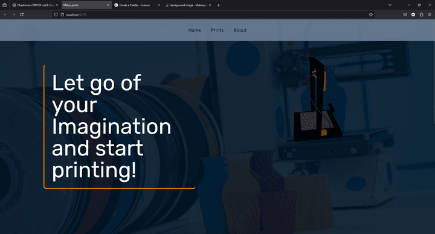
Task: Click the forward navigation arrow
Action: point(13,15)
